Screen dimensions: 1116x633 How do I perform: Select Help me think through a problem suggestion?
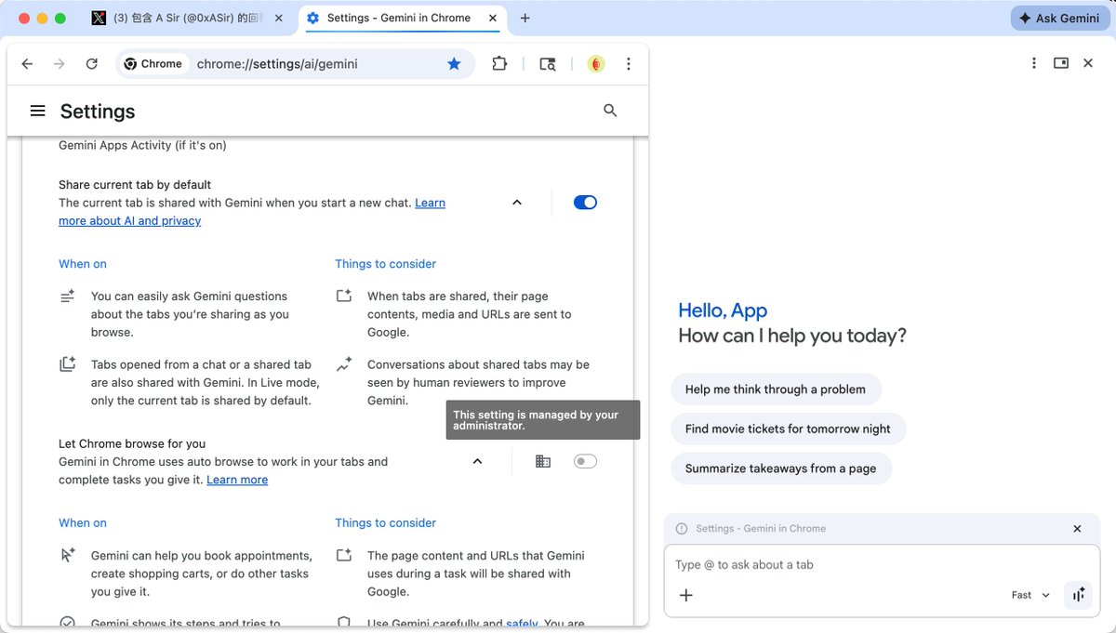(x=776, y=389)
